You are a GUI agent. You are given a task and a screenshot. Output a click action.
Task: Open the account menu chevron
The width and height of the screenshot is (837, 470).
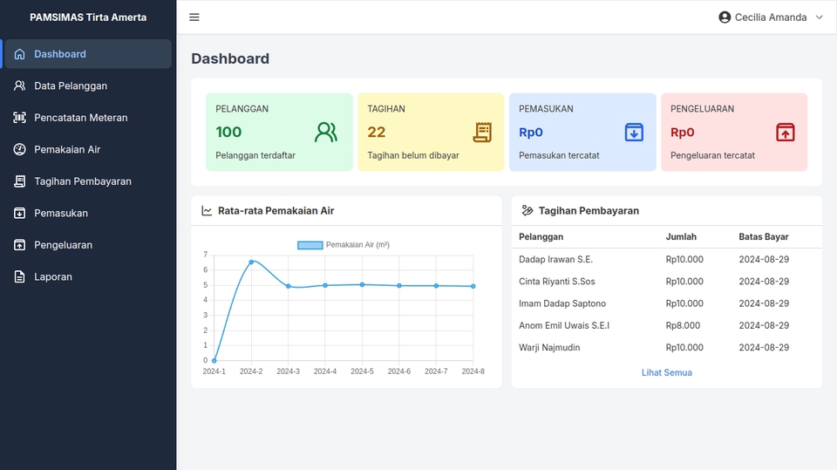click(x=819, y=17)
